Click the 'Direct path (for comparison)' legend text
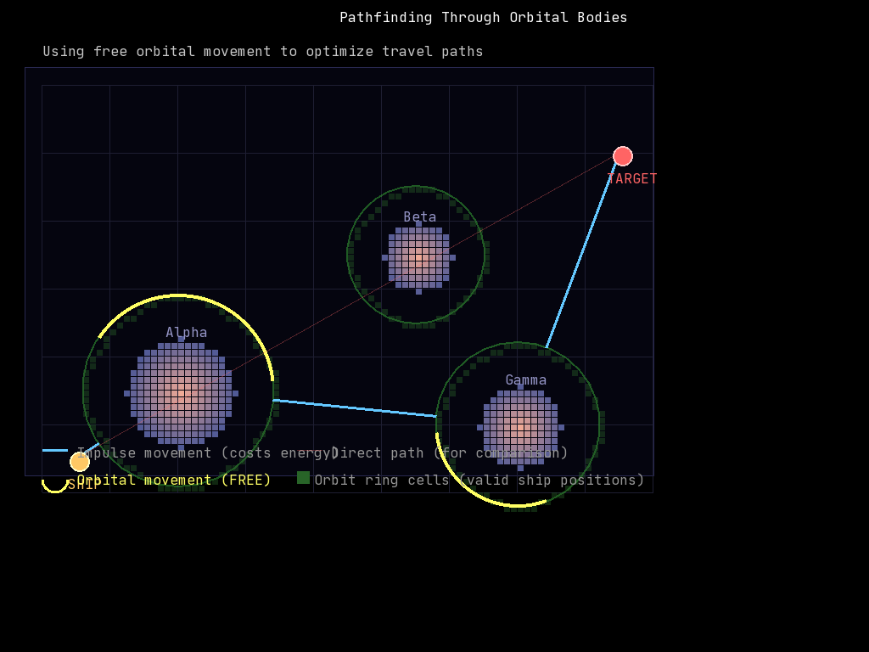 (x=450, y=453)
